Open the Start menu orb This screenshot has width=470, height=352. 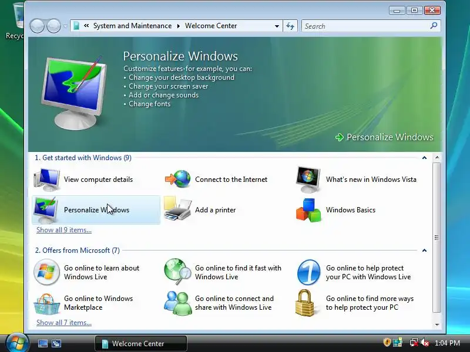(x=17, y=343)
